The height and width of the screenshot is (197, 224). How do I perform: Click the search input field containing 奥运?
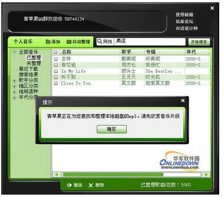150,41
